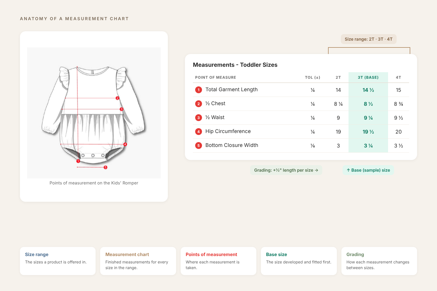This screenshot has height=291, width=437.
Task: Open the 'Size range' definition card
Action: tap(58, 261)
